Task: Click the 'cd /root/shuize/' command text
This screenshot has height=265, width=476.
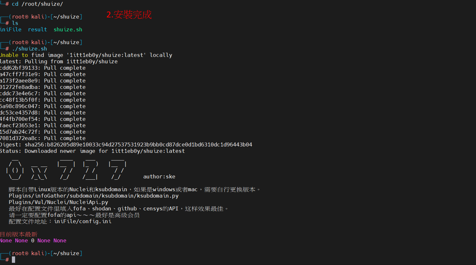Action: [37, 4]
